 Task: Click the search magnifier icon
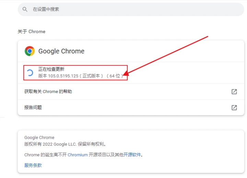[x=25, y=9]
